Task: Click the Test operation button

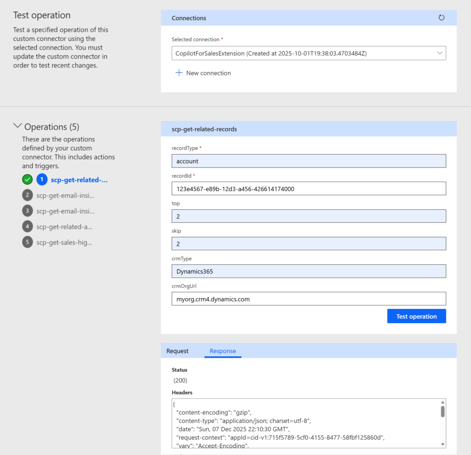Action: coord(416,316)
